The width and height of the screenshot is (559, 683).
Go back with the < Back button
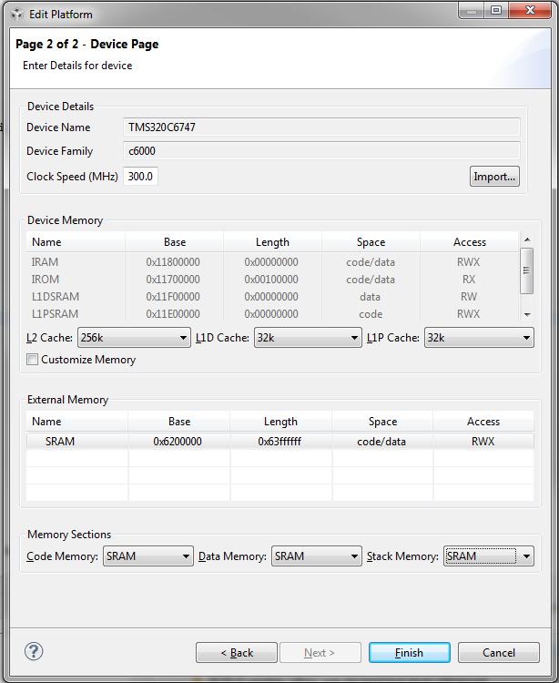[x=237, y=653]
